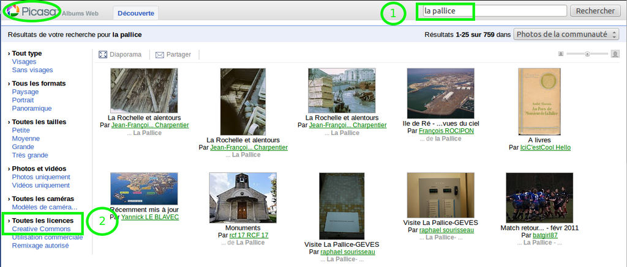Screen dimensions: 627x267
Task: Filter by Creative Commons license
Action: [x=41, y=229]
